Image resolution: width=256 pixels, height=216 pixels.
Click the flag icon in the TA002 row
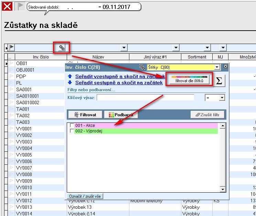click(11, 116)
